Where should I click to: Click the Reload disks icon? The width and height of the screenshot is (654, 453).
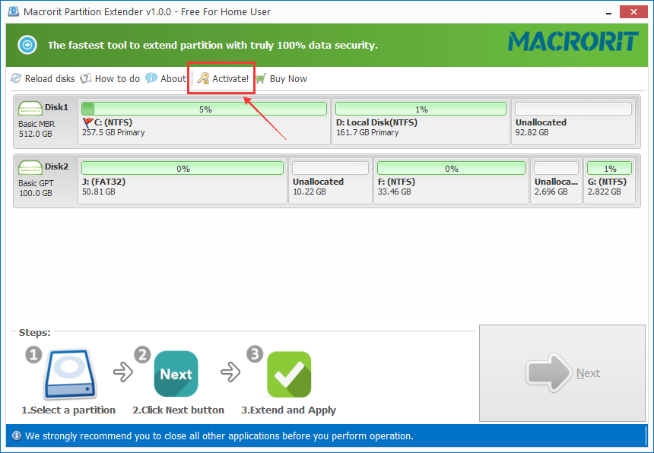(x=16, y=78)
